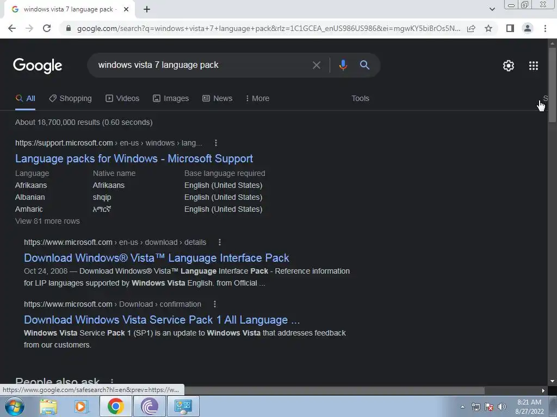The image size is (557, 417).
Task: Open Google quick settings gear
Action: coord(509,66)
